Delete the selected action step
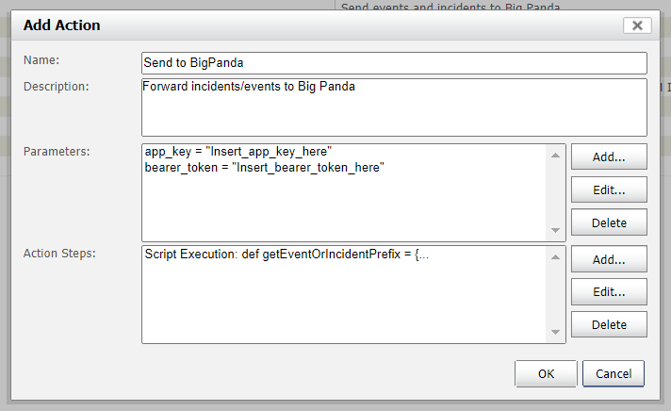 pyautogui.click(x=609, y=324)
